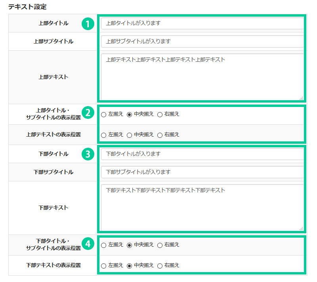The width and height of the screenshot is (317, 282).
Task: Click the 下部テキスト textarea resize handle
Action: 301,229
